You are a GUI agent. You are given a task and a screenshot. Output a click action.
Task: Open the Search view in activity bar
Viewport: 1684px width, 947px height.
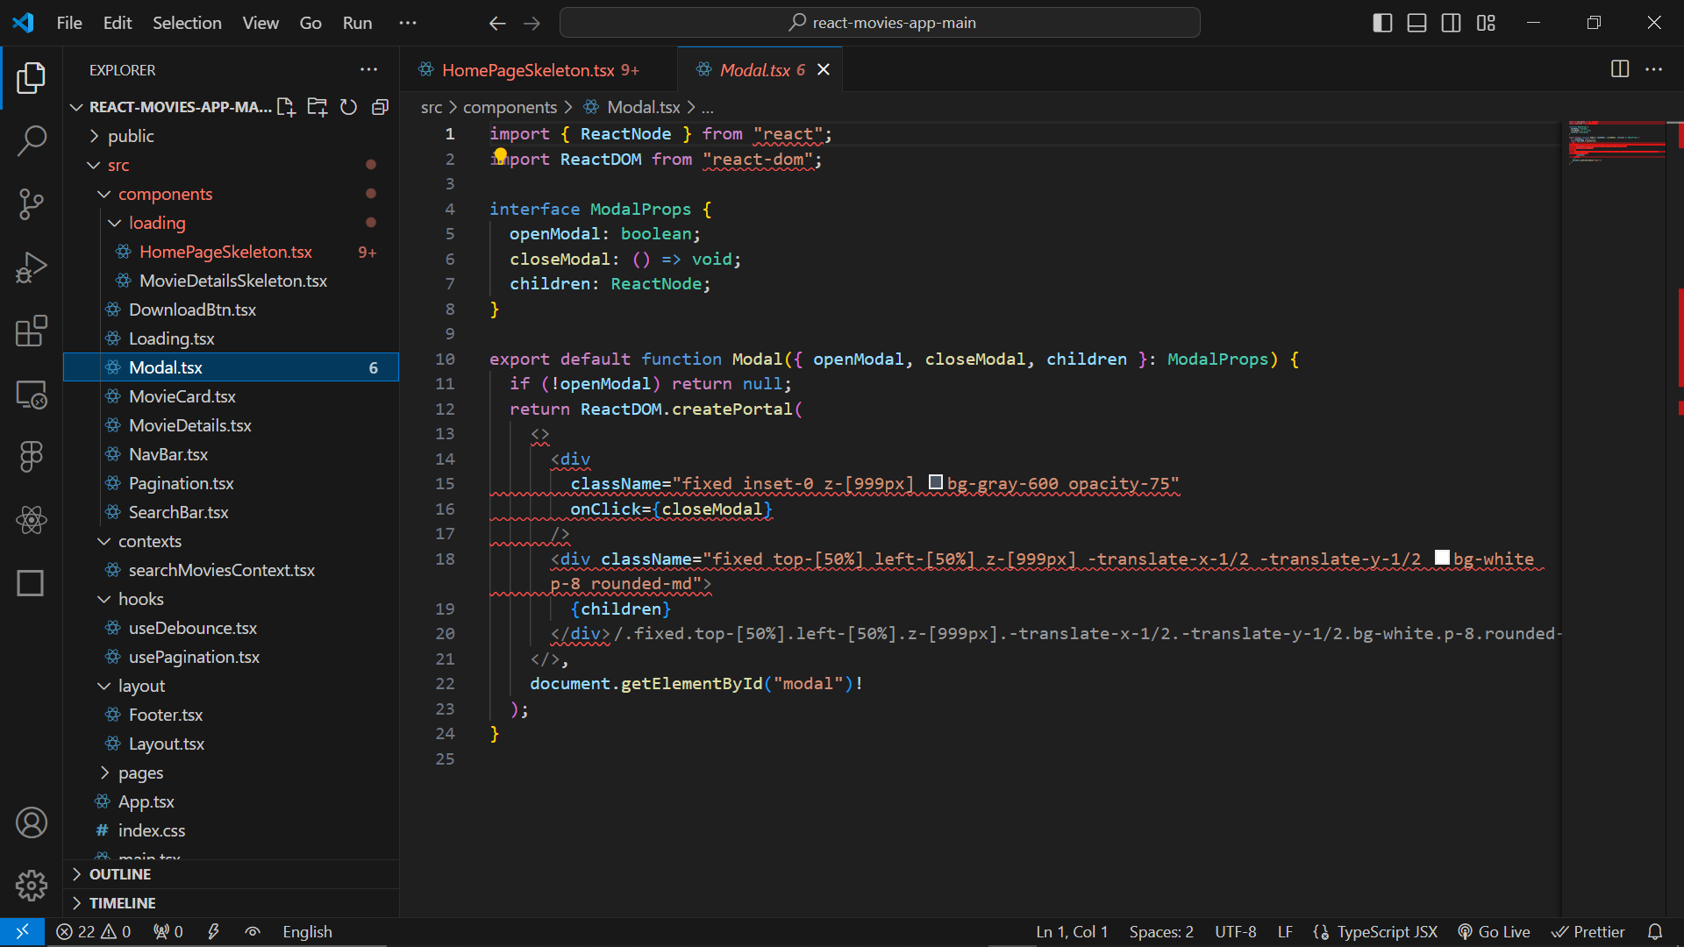[32, 140]
